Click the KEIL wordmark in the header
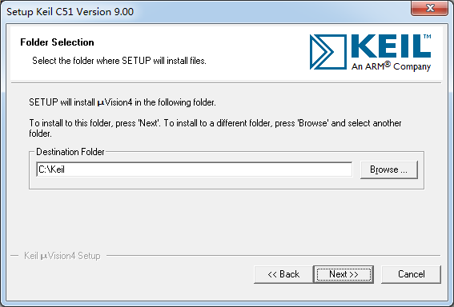This screenshot has width=454, height=307. pos(391,46)
